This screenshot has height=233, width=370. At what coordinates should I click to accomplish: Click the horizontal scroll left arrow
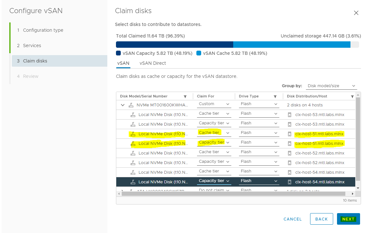[119, 194]
